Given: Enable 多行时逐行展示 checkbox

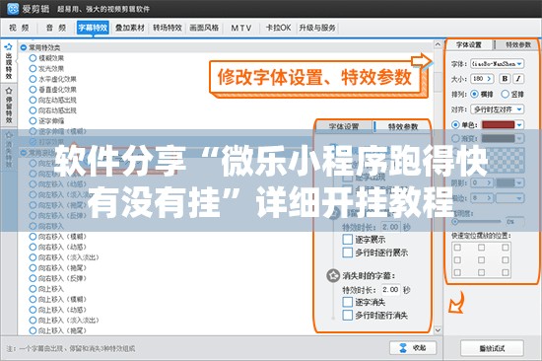Looking at the screenshot, I should pyautogui.click(x=348, y=253).
